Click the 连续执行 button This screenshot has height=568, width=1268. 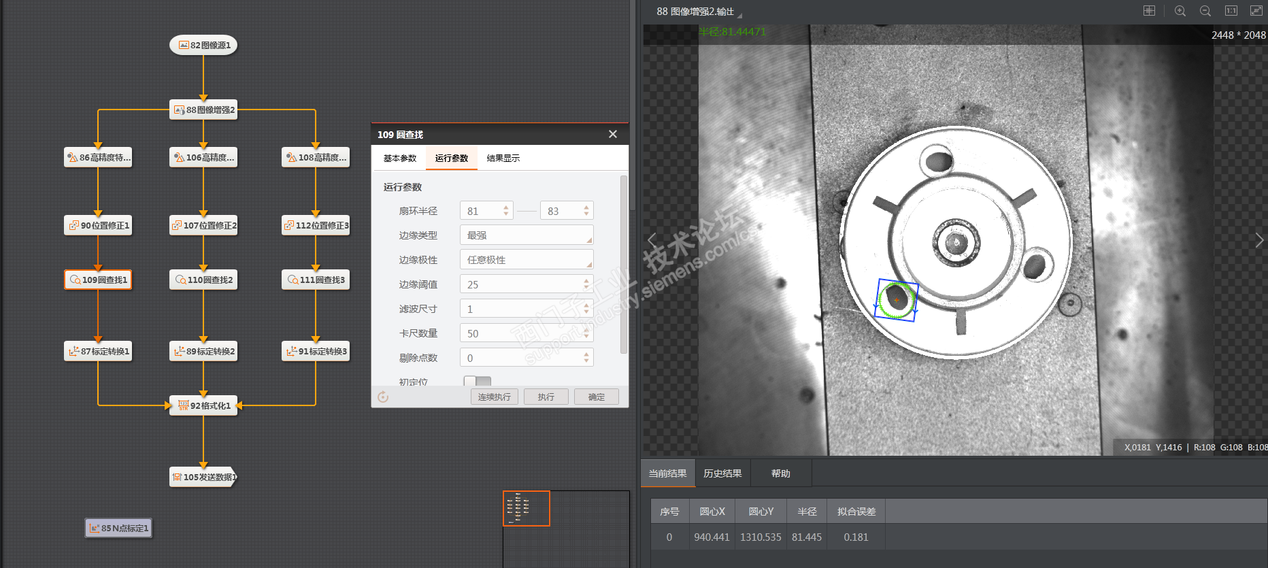[495, 397]
